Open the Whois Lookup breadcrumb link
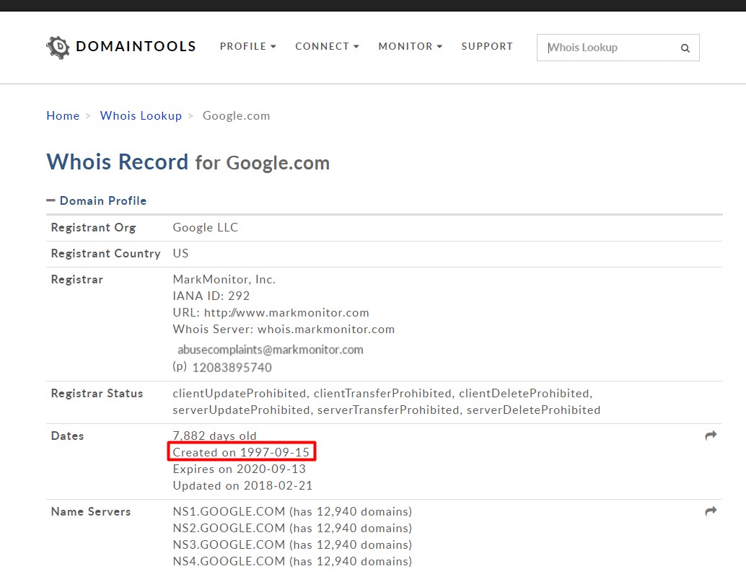This screenshot has height=574, width=746. [141, 115]
